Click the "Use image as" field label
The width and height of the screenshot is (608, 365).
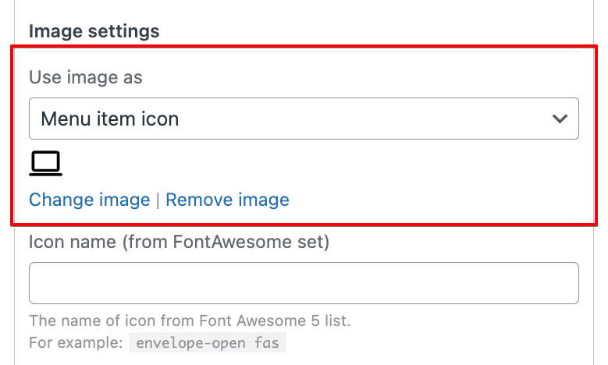86,77
